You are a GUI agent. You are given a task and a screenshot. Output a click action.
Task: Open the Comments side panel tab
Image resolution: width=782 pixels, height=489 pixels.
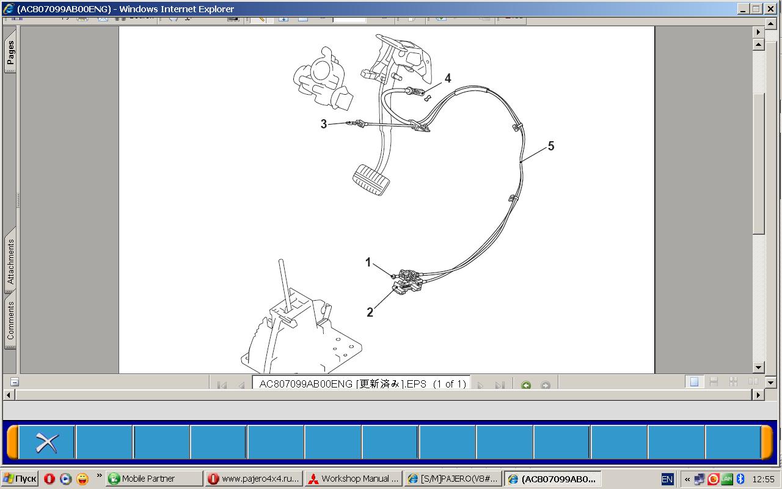[x=10, y=321]
